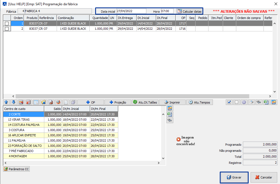Click the select-all checked box toolbar button

coord(229,102)
